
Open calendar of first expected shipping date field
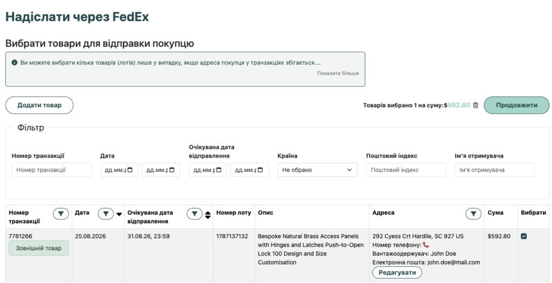(x=219, y=170)
